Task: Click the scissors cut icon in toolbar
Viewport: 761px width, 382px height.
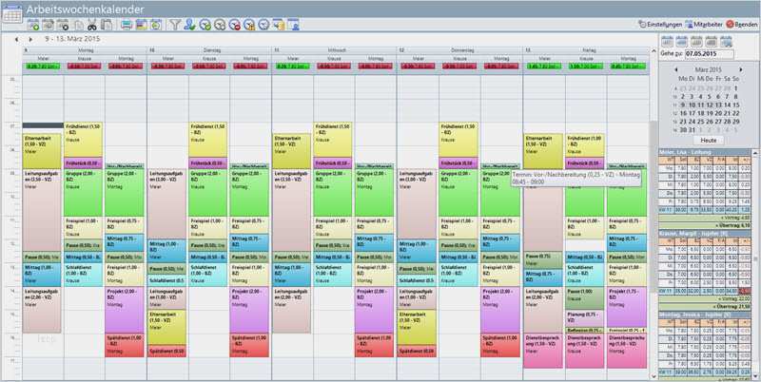Action: coord(92,26)
